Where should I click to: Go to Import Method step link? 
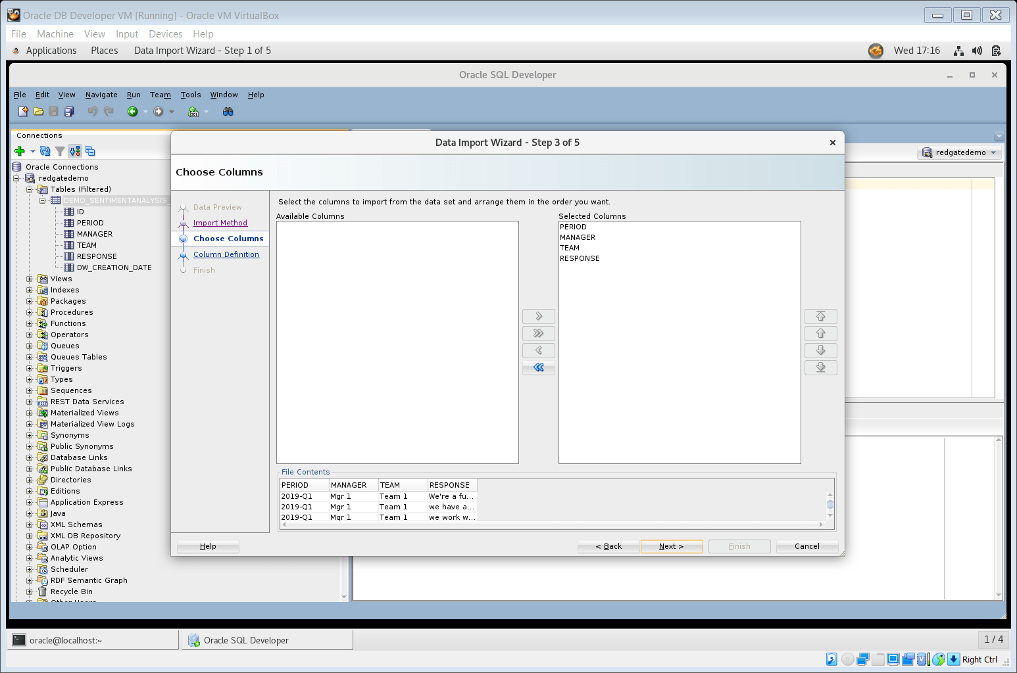[x=220, y=223]
